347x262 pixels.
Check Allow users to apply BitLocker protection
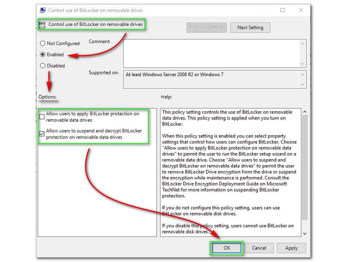[42, 117]
